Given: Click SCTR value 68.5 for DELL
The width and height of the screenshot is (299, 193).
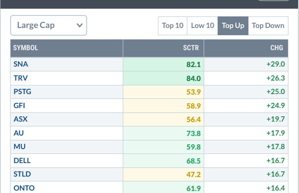Looking at the screenshot, I should tap(194, 161).
